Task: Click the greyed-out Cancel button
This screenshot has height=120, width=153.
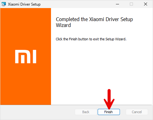Action: click(x=137, y=112)
